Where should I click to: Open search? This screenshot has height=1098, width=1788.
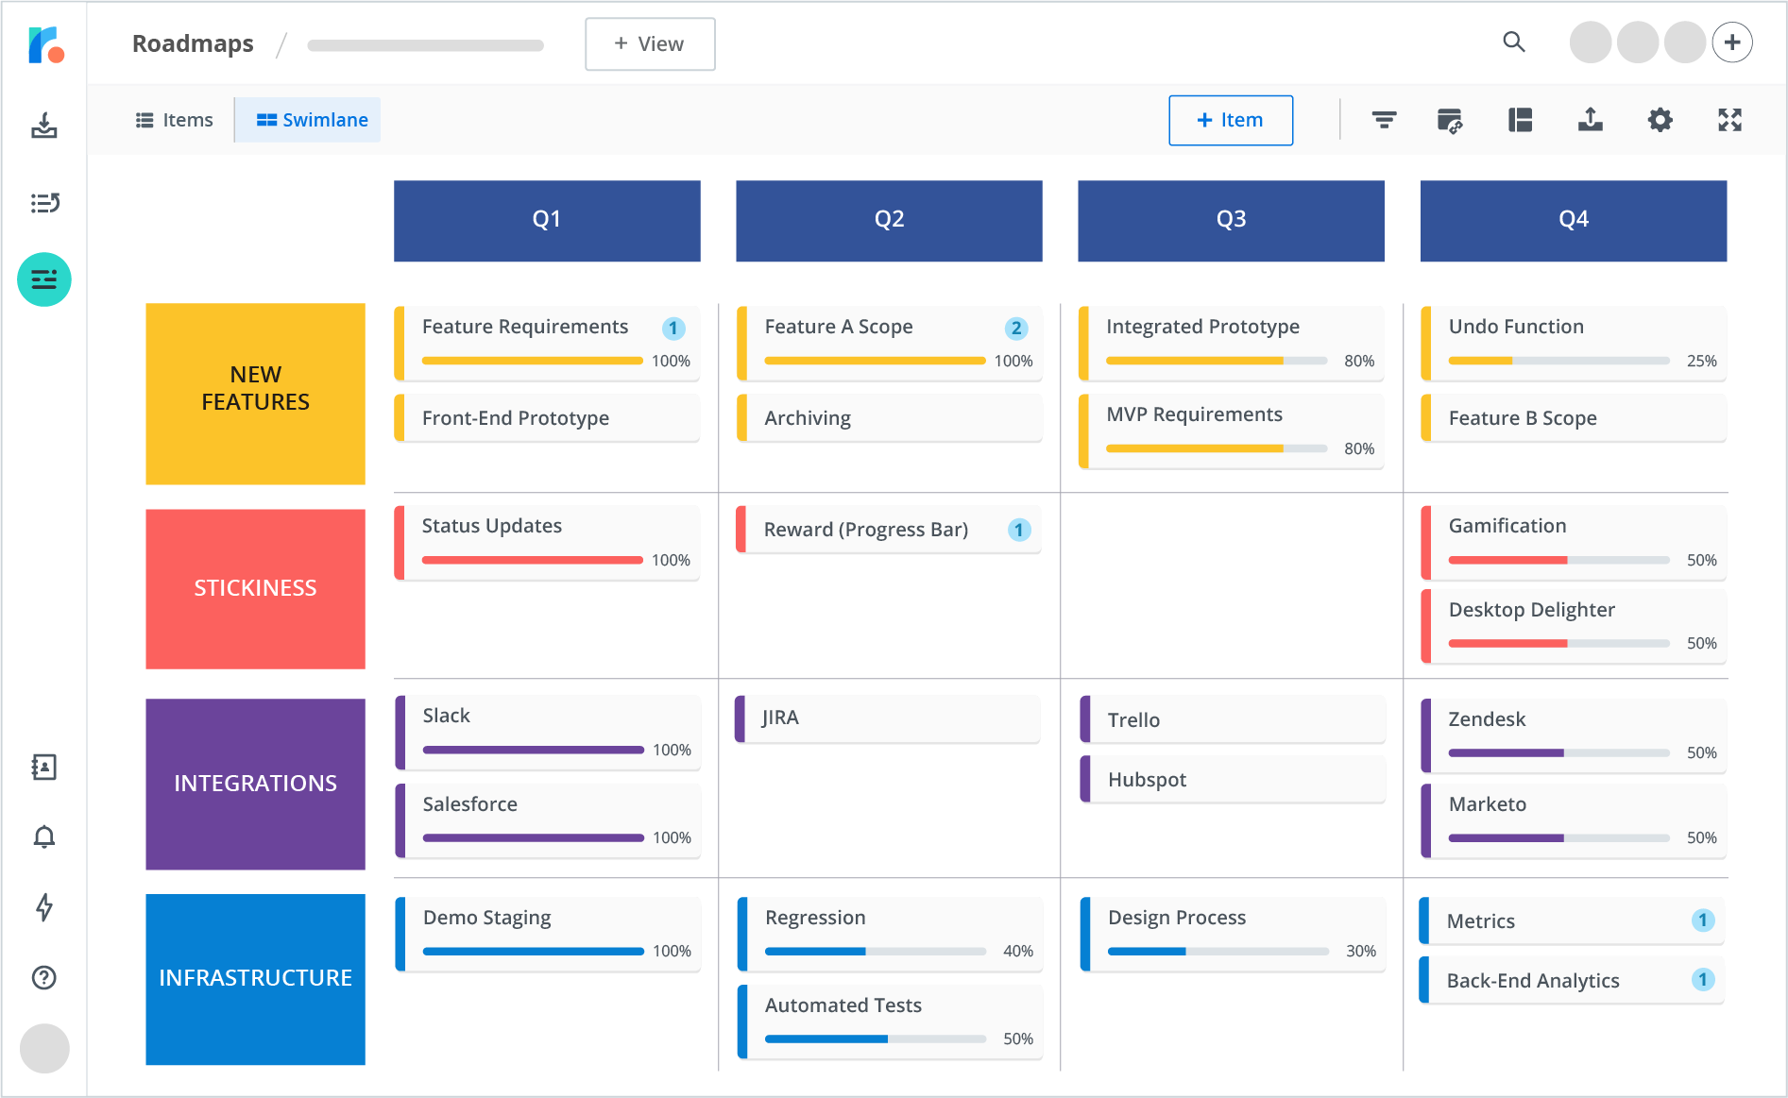pyautogui.click(x=1514, y=42)
